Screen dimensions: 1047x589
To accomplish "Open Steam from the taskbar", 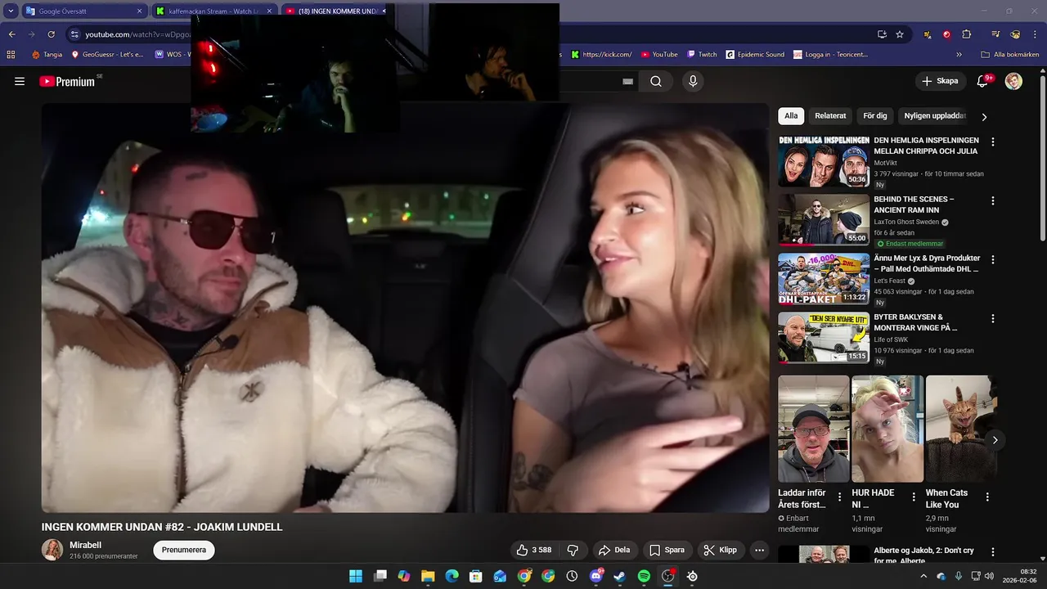I will tap(620, 576).
